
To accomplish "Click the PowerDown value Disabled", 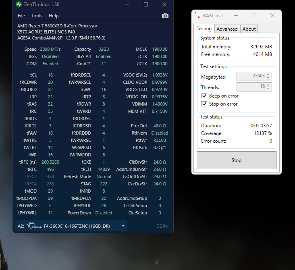I will pyautogui.click(x=104, y=213).
